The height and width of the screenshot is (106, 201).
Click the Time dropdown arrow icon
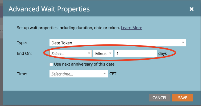tap(105, 73)
